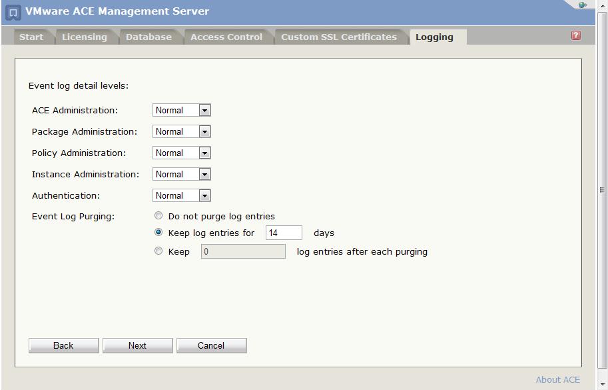Open Custom SSL Certificates tab
Viewport: 608px width, 390px height.
tap(338, 37)
